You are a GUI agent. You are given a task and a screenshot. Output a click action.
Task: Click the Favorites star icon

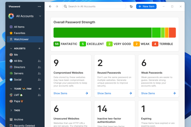11,33
